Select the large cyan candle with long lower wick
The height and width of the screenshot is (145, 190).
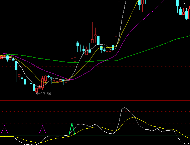point(16,71)
